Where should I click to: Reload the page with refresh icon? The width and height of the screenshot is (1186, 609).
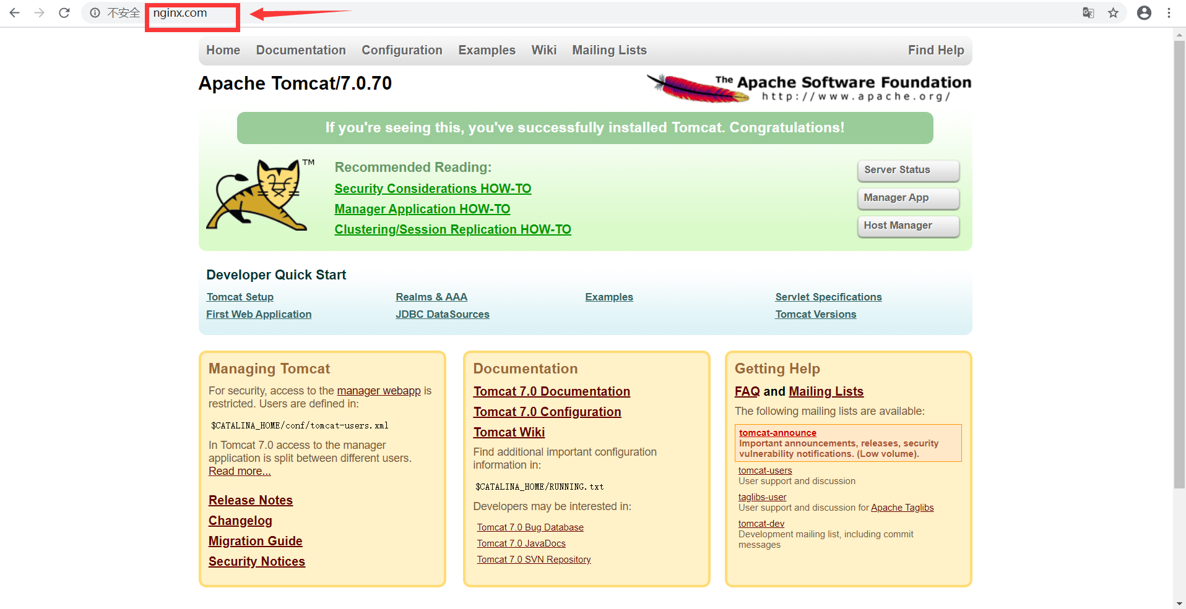[64, 12]
